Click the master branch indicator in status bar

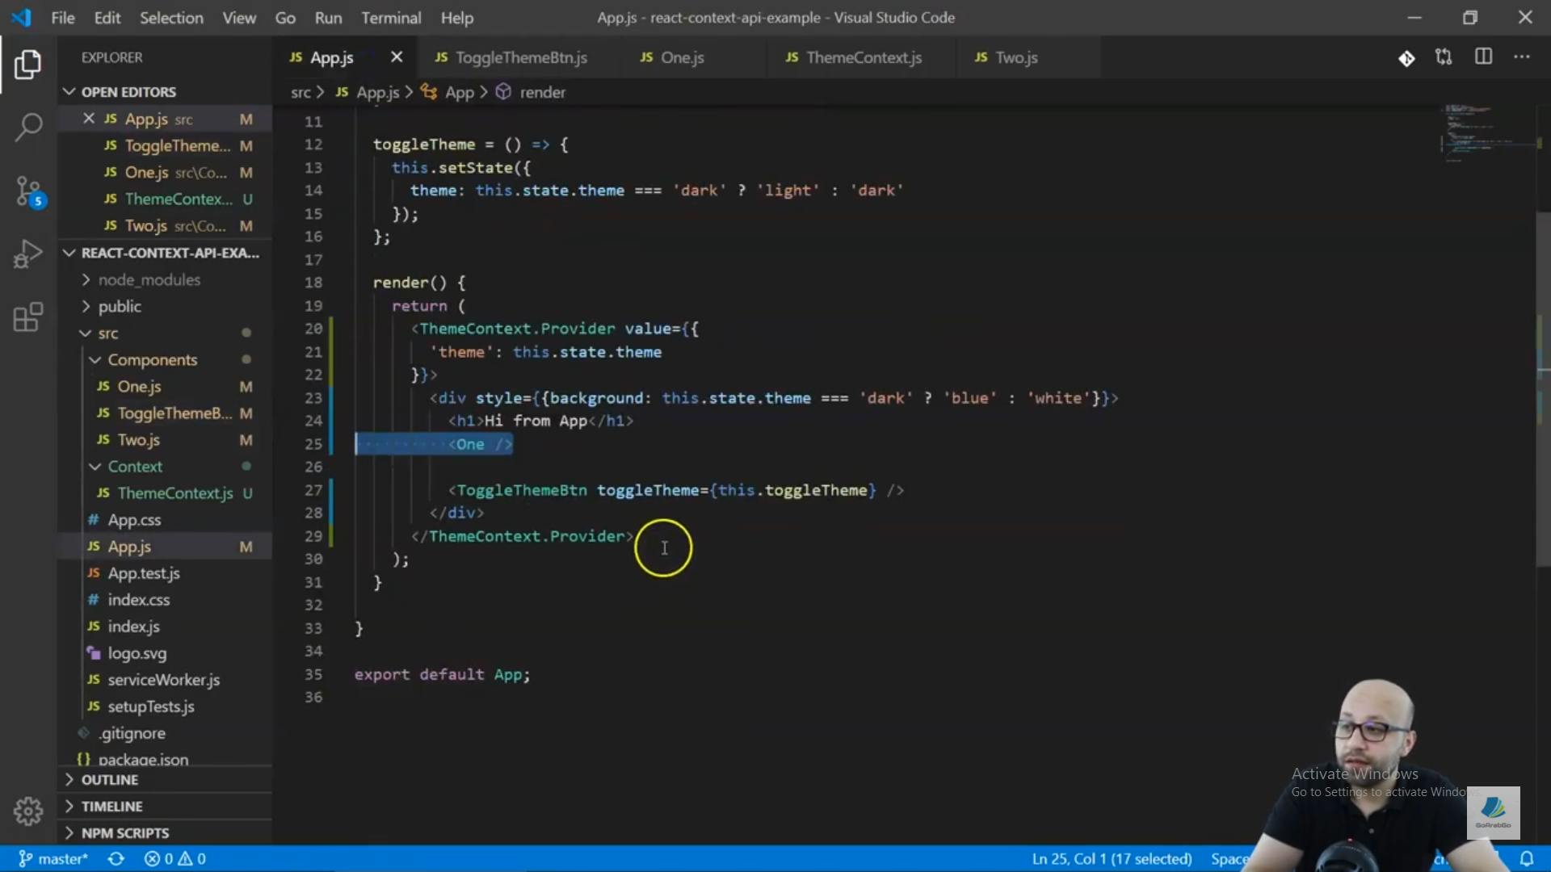point(53,858)
